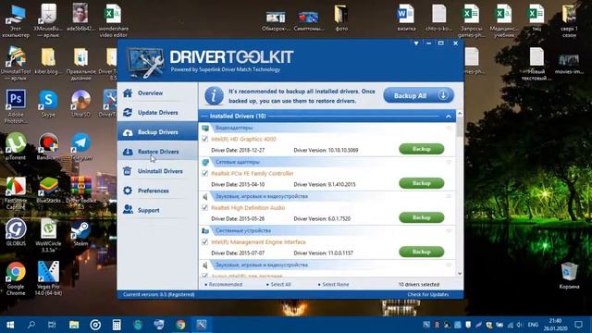592x333 pixels.
Task: Open wondershare video editor desktop icon
Action: click(113, 20)
